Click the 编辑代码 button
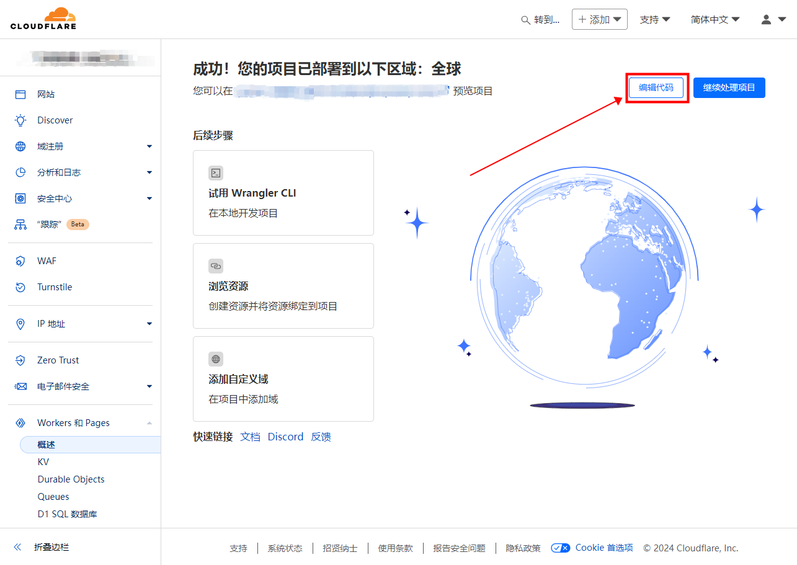Image resolution: width=797 pixels, height=565 pixels. pyautogui.click(x=656, y=87)
